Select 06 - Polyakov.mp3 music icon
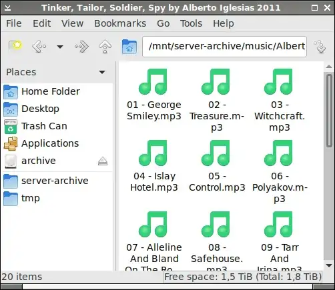335x290 pixels. [278, 153]
